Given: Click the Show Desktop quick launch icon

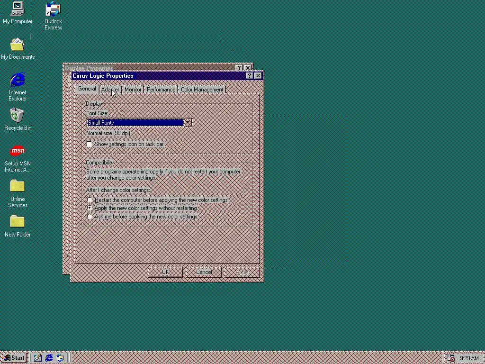Looking at the screenshot, I should (x=38, y=358).
